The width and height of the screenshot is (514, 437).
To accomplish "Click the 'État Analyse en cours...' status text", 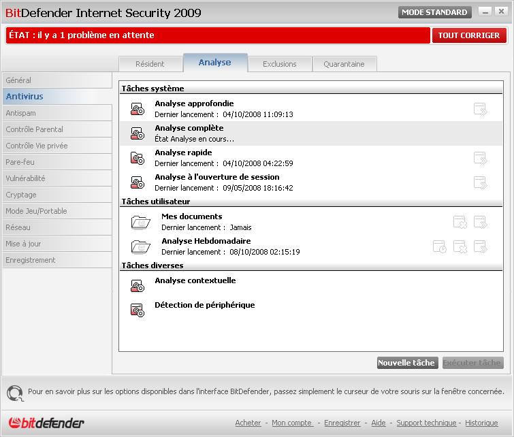I will 195,139.
